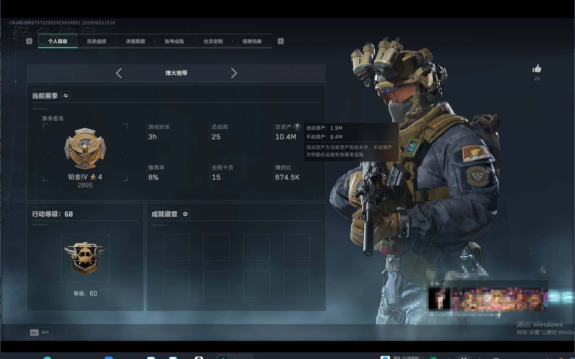
Task: Switch to previous game mode with left arrow
Action: click(x=119, y=73)
